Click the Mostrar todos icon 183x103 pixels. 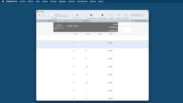tap(77, 15)
